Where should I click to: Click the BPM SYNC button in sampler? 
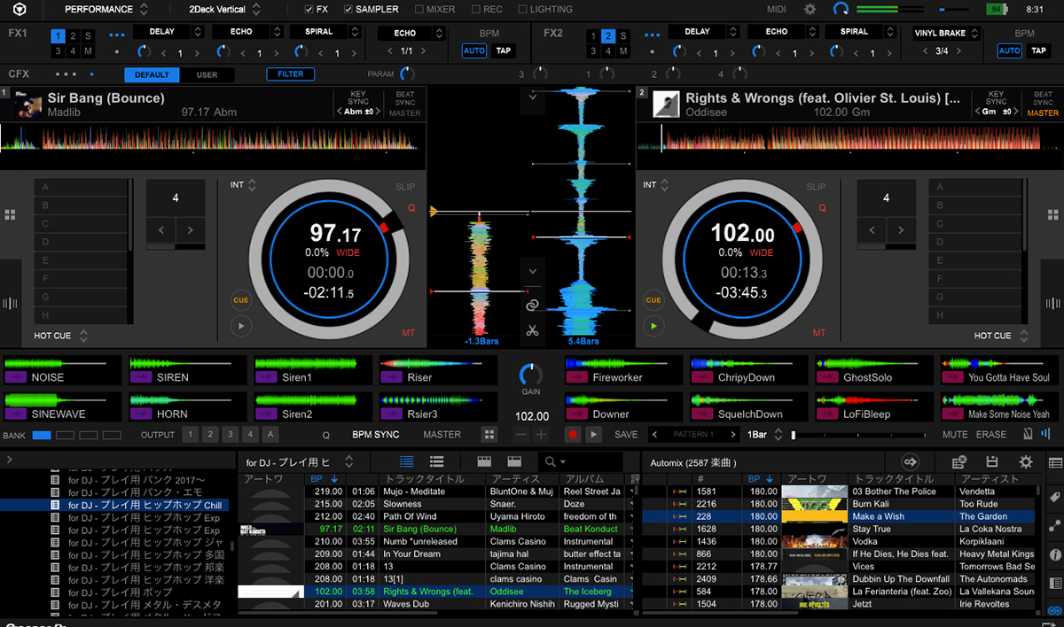(x=375, y=435)
